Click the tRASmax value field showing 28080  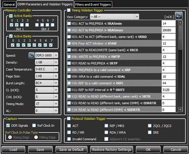tap(169, 30)
